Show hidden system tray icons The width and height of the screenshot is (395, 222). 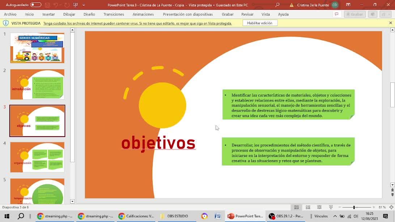tap(335, 216)
